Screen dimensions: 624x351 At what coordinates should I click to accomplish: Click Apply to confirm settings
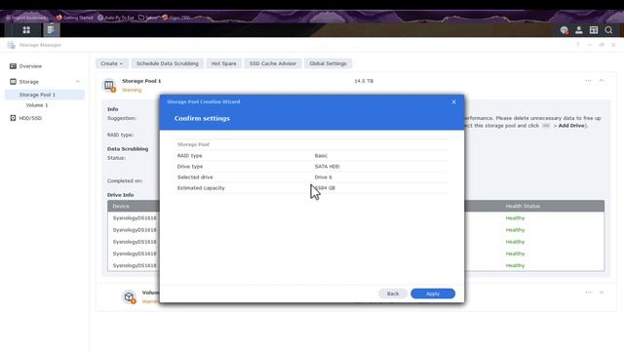tap(433, 293)
